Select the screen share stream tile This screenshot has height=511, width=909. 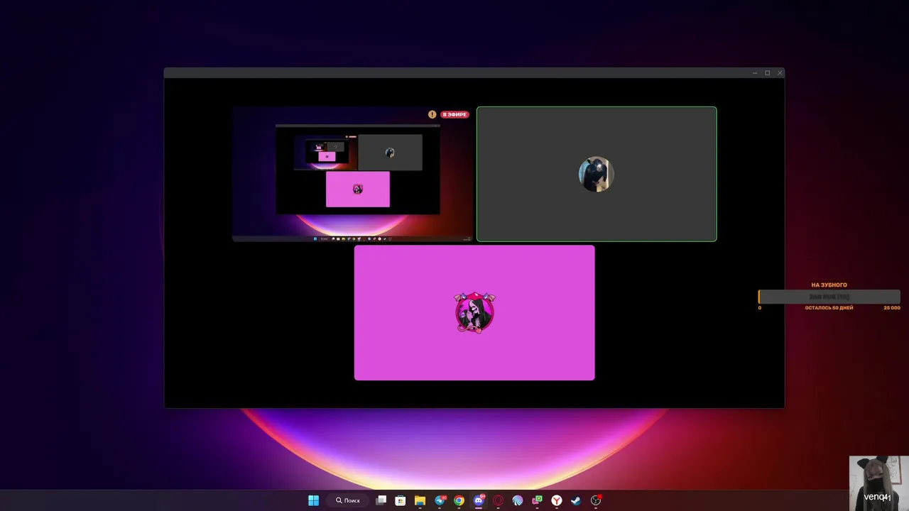pos(352,174)
